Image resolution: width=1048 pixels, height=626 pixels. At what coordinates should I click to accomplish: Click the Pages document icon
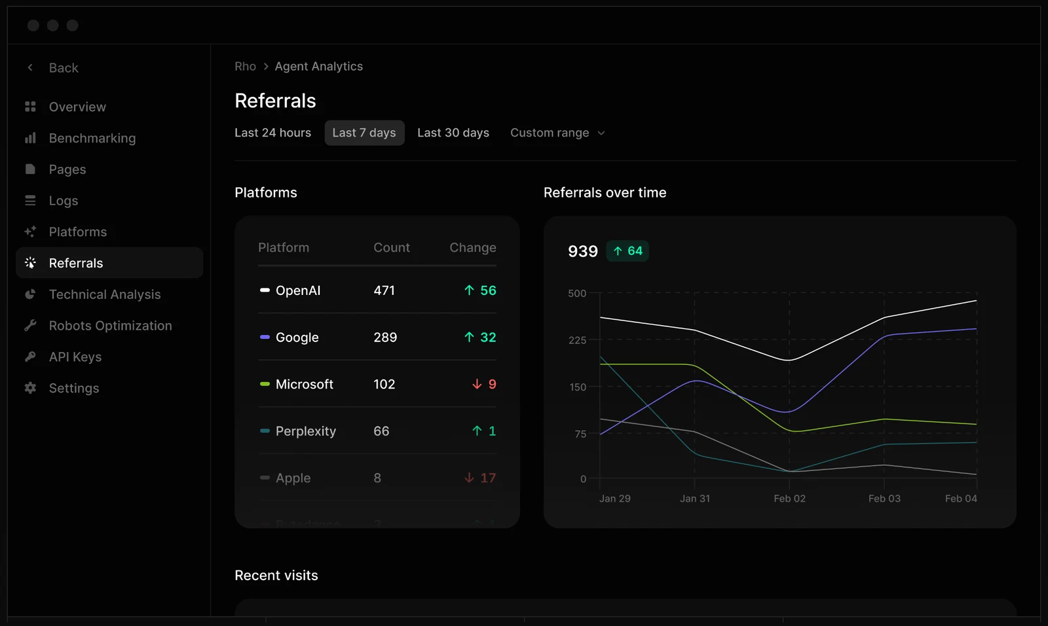pos(30,169)
